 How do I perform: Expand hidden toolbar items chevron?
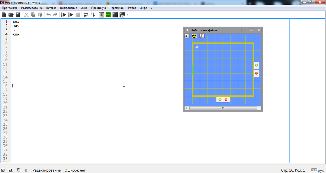pyautogui.click(x=128, y=15)
